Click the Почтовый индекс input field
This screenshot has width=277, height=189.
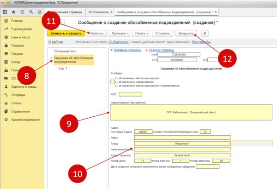pos(142,131)
